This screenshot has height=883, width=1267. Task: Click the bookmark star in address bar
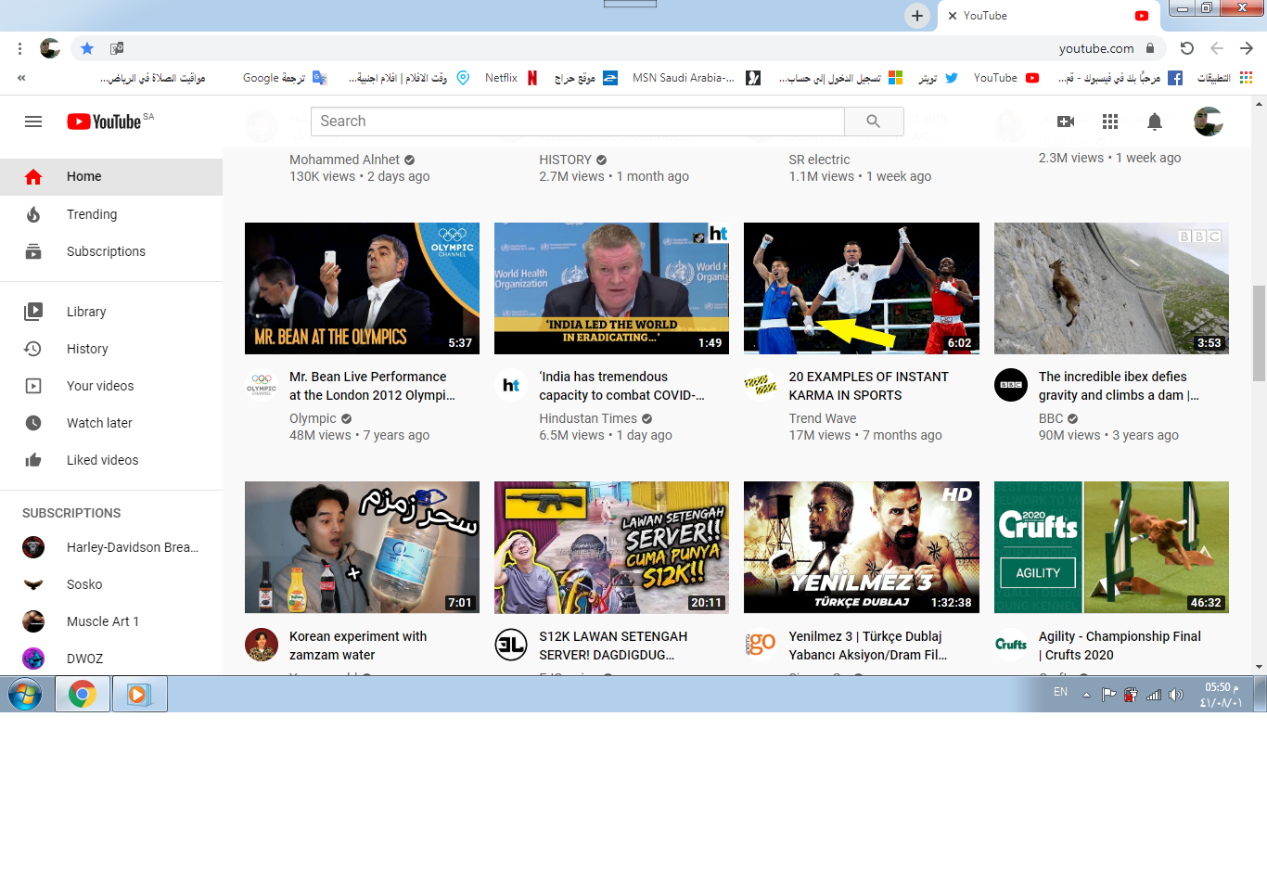click(x=87, y=48)
